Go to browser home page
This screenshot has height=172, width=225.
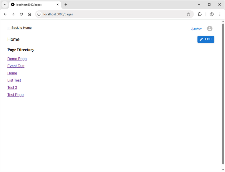(x=29, y=14)
